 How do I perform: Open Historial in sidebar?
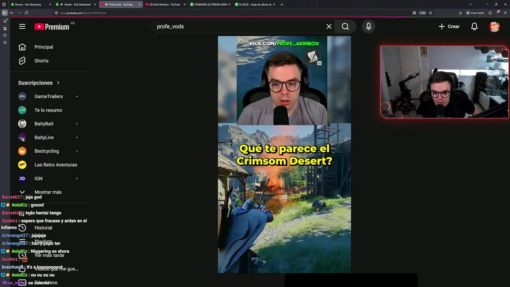(x=43, y=228)
